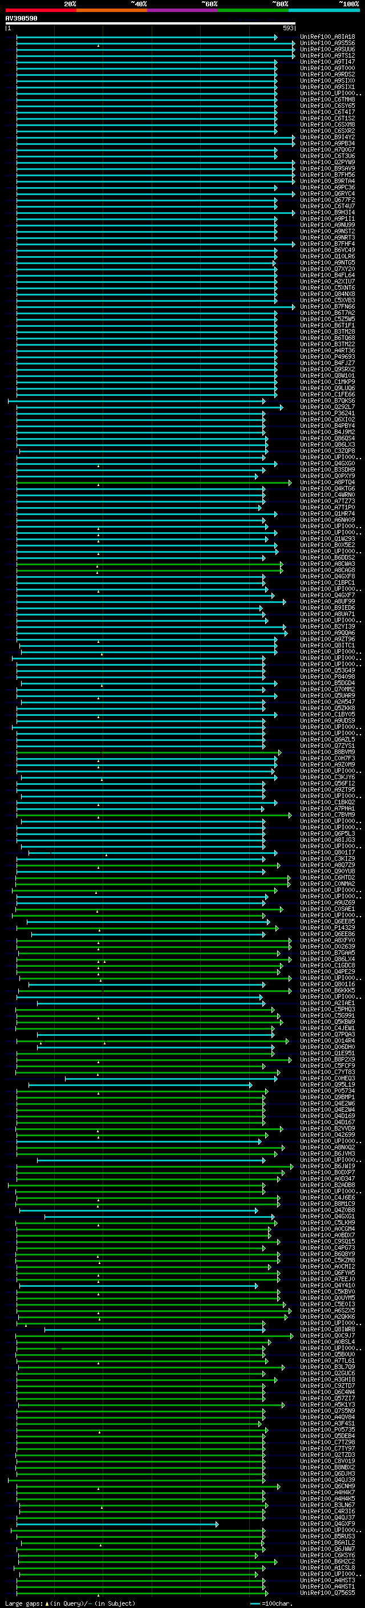Screen dimensions: 365x1608
Task: Select hit label UniRef100_Q9LUQ6
Action: coord(327,388)
